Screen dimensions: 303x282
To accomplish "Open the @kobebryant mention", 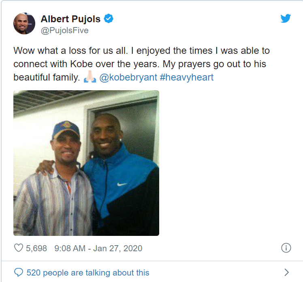I will (128, 77).
